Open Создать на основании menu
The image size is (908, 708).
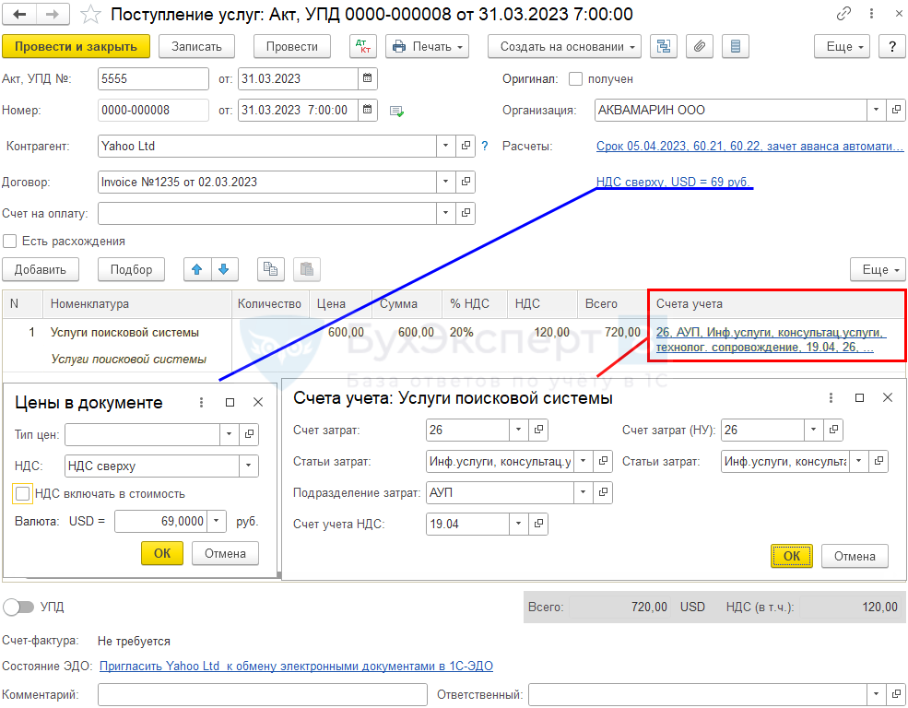[565, 46]
